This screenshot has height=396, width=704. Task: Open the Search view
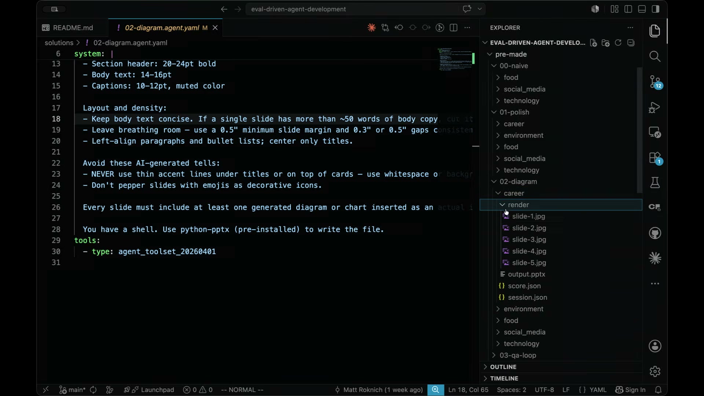[655, 56]
